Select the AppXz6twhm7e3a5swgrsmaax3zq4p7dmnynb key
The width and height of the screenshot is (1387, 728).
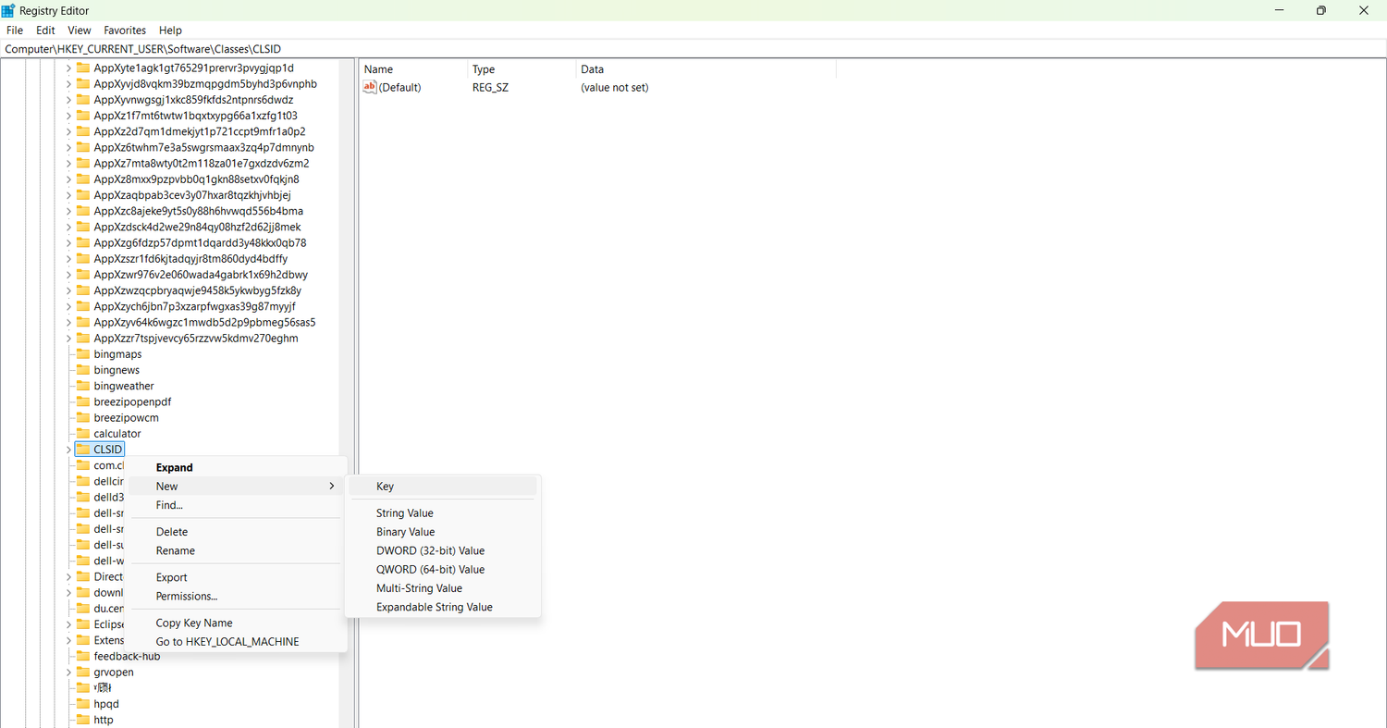pyautogui.click(x=203, y=147)
